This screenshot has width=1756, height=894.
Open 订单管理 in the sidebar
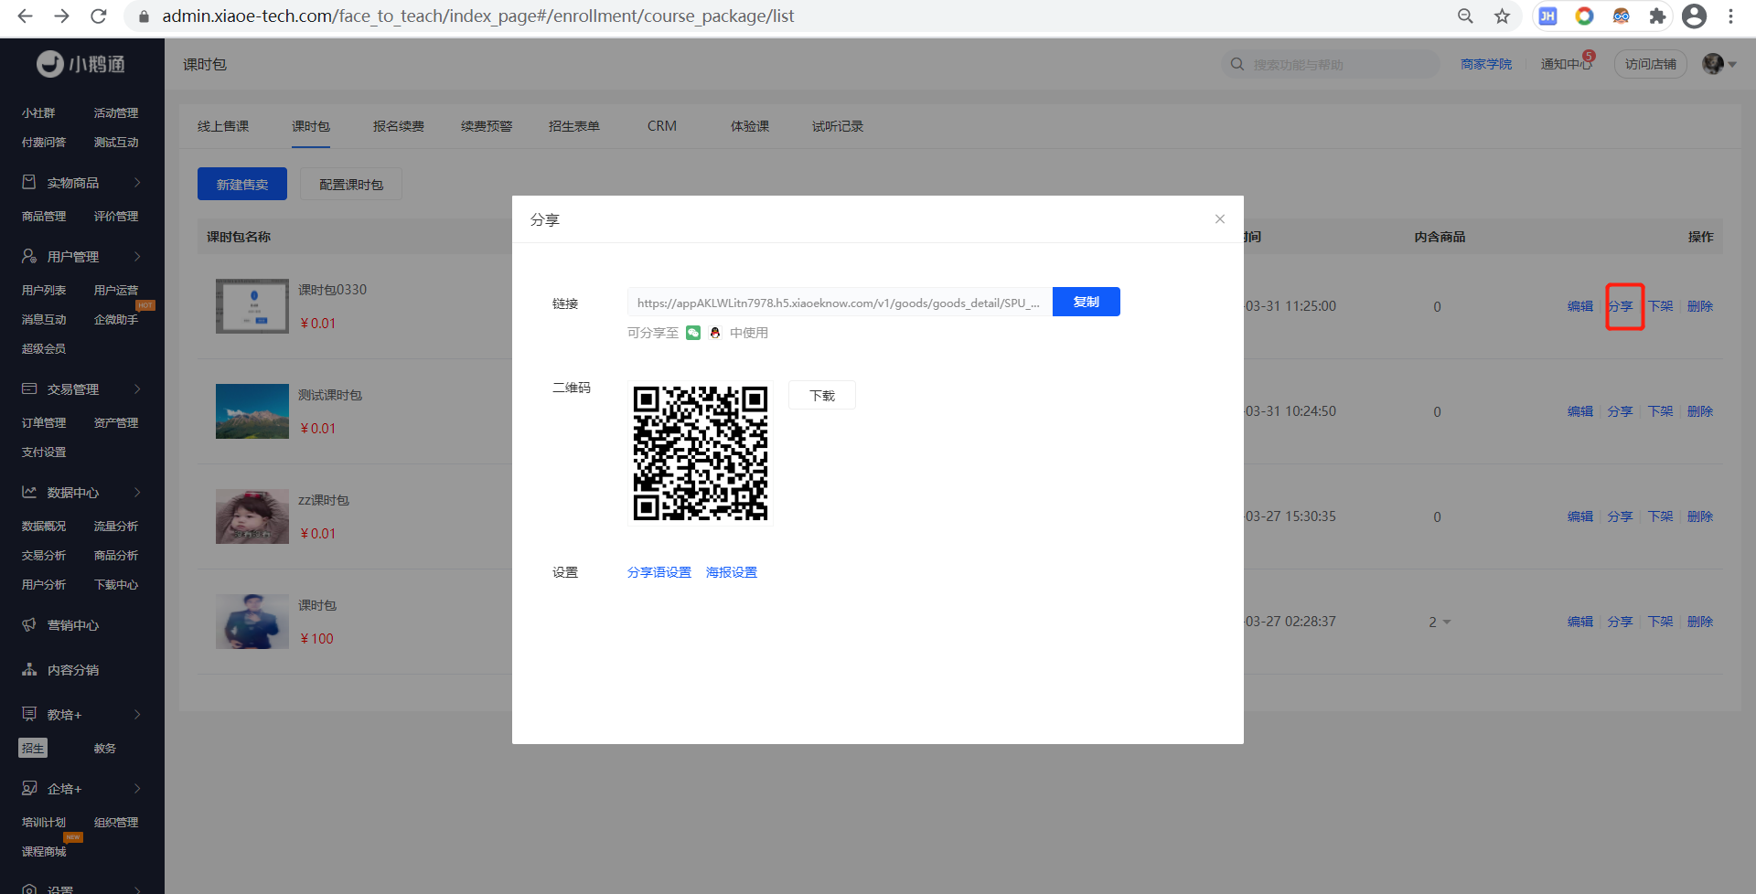click(x=44, y=422)
